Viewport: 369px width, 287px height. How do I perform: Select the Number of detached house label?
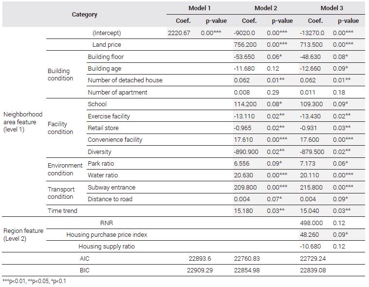pos(125,80)
